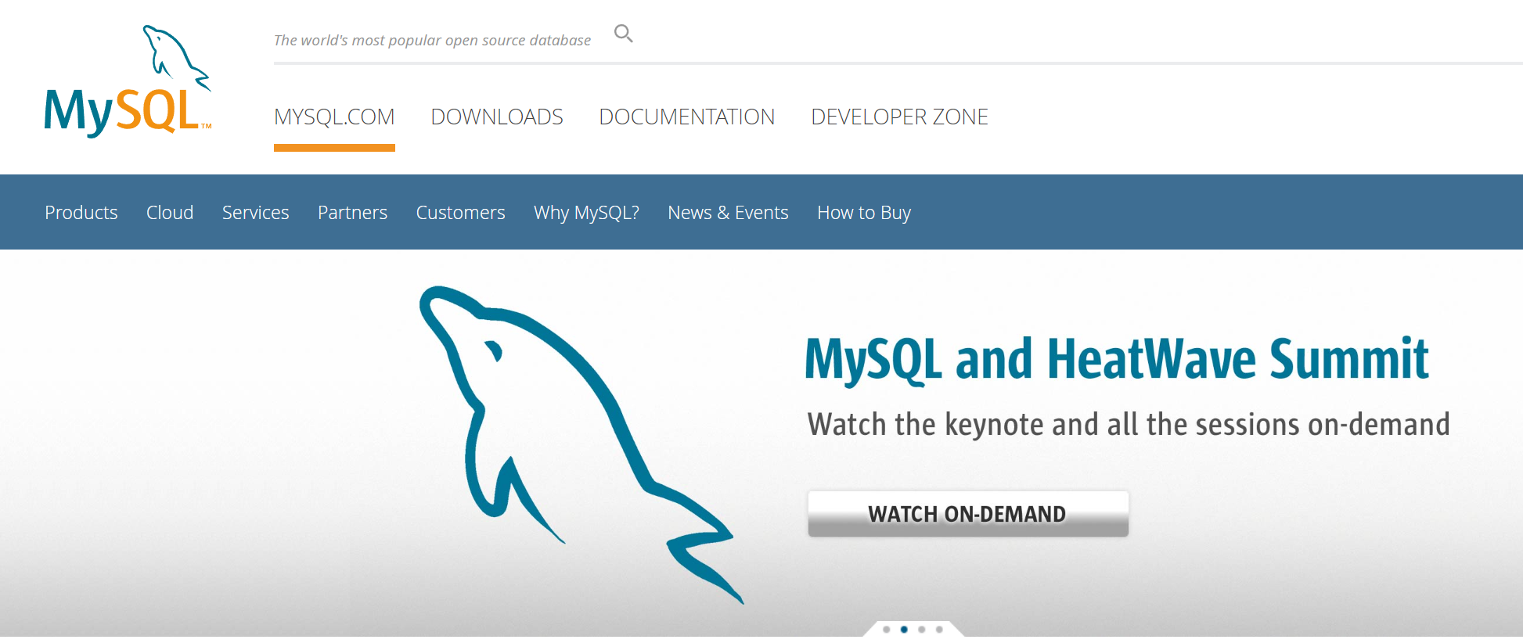Go to News & Events
This screenshot has height=643, width=1523.
(729, 212)
